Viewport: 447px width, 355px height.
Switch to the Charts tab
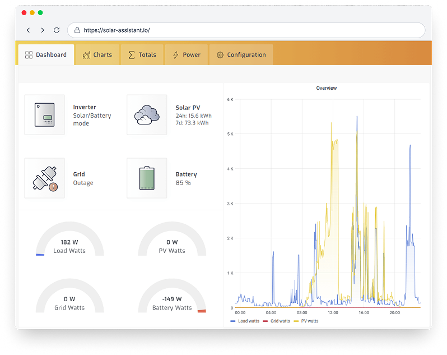[x=97, y=55]
